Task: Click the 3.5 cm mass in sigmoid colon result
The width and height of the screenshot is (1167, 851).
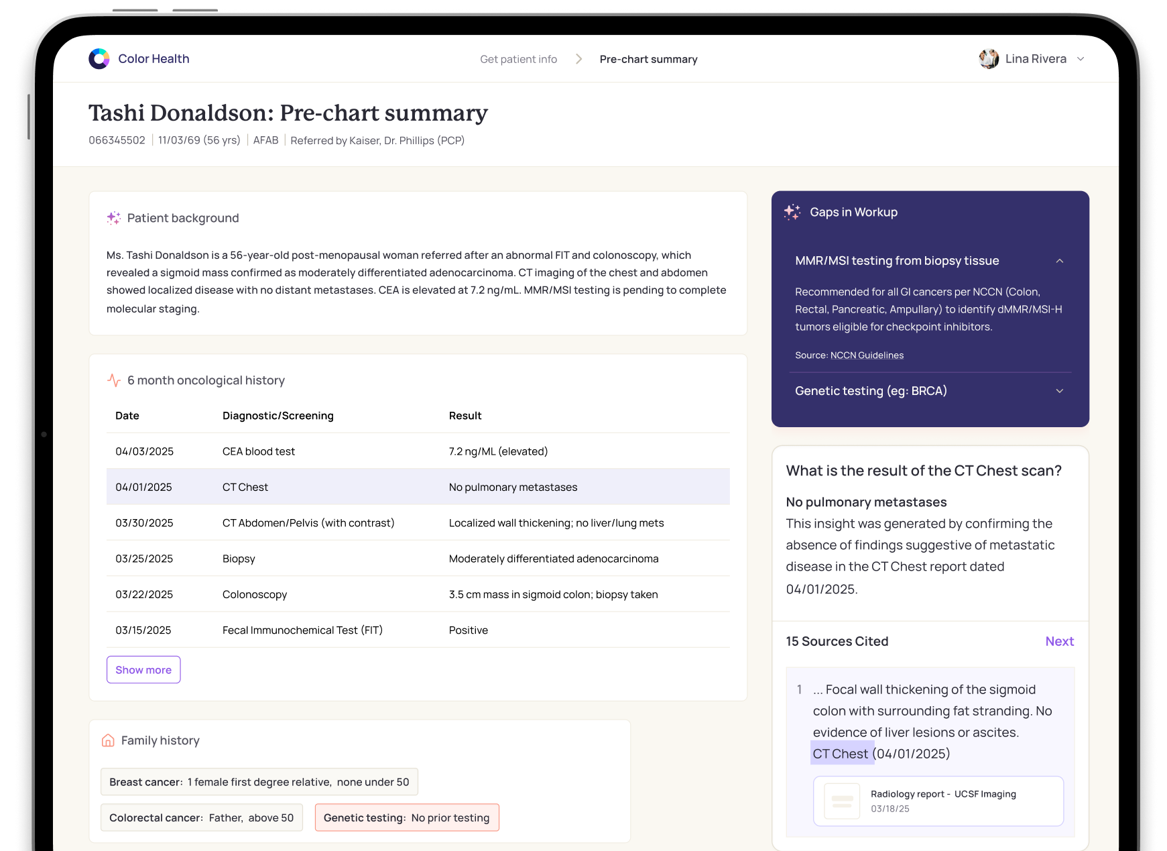Action: (x=553, y=594)
